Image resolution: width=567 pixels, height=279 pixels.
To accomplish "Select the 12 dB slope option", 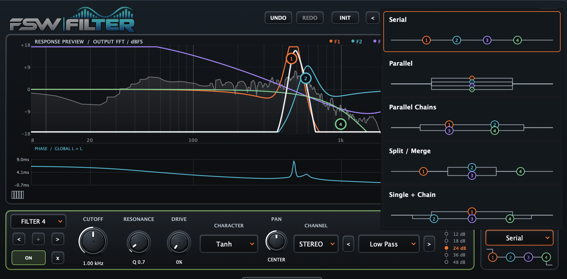I will pyautogui.click(x=455, y=234).
